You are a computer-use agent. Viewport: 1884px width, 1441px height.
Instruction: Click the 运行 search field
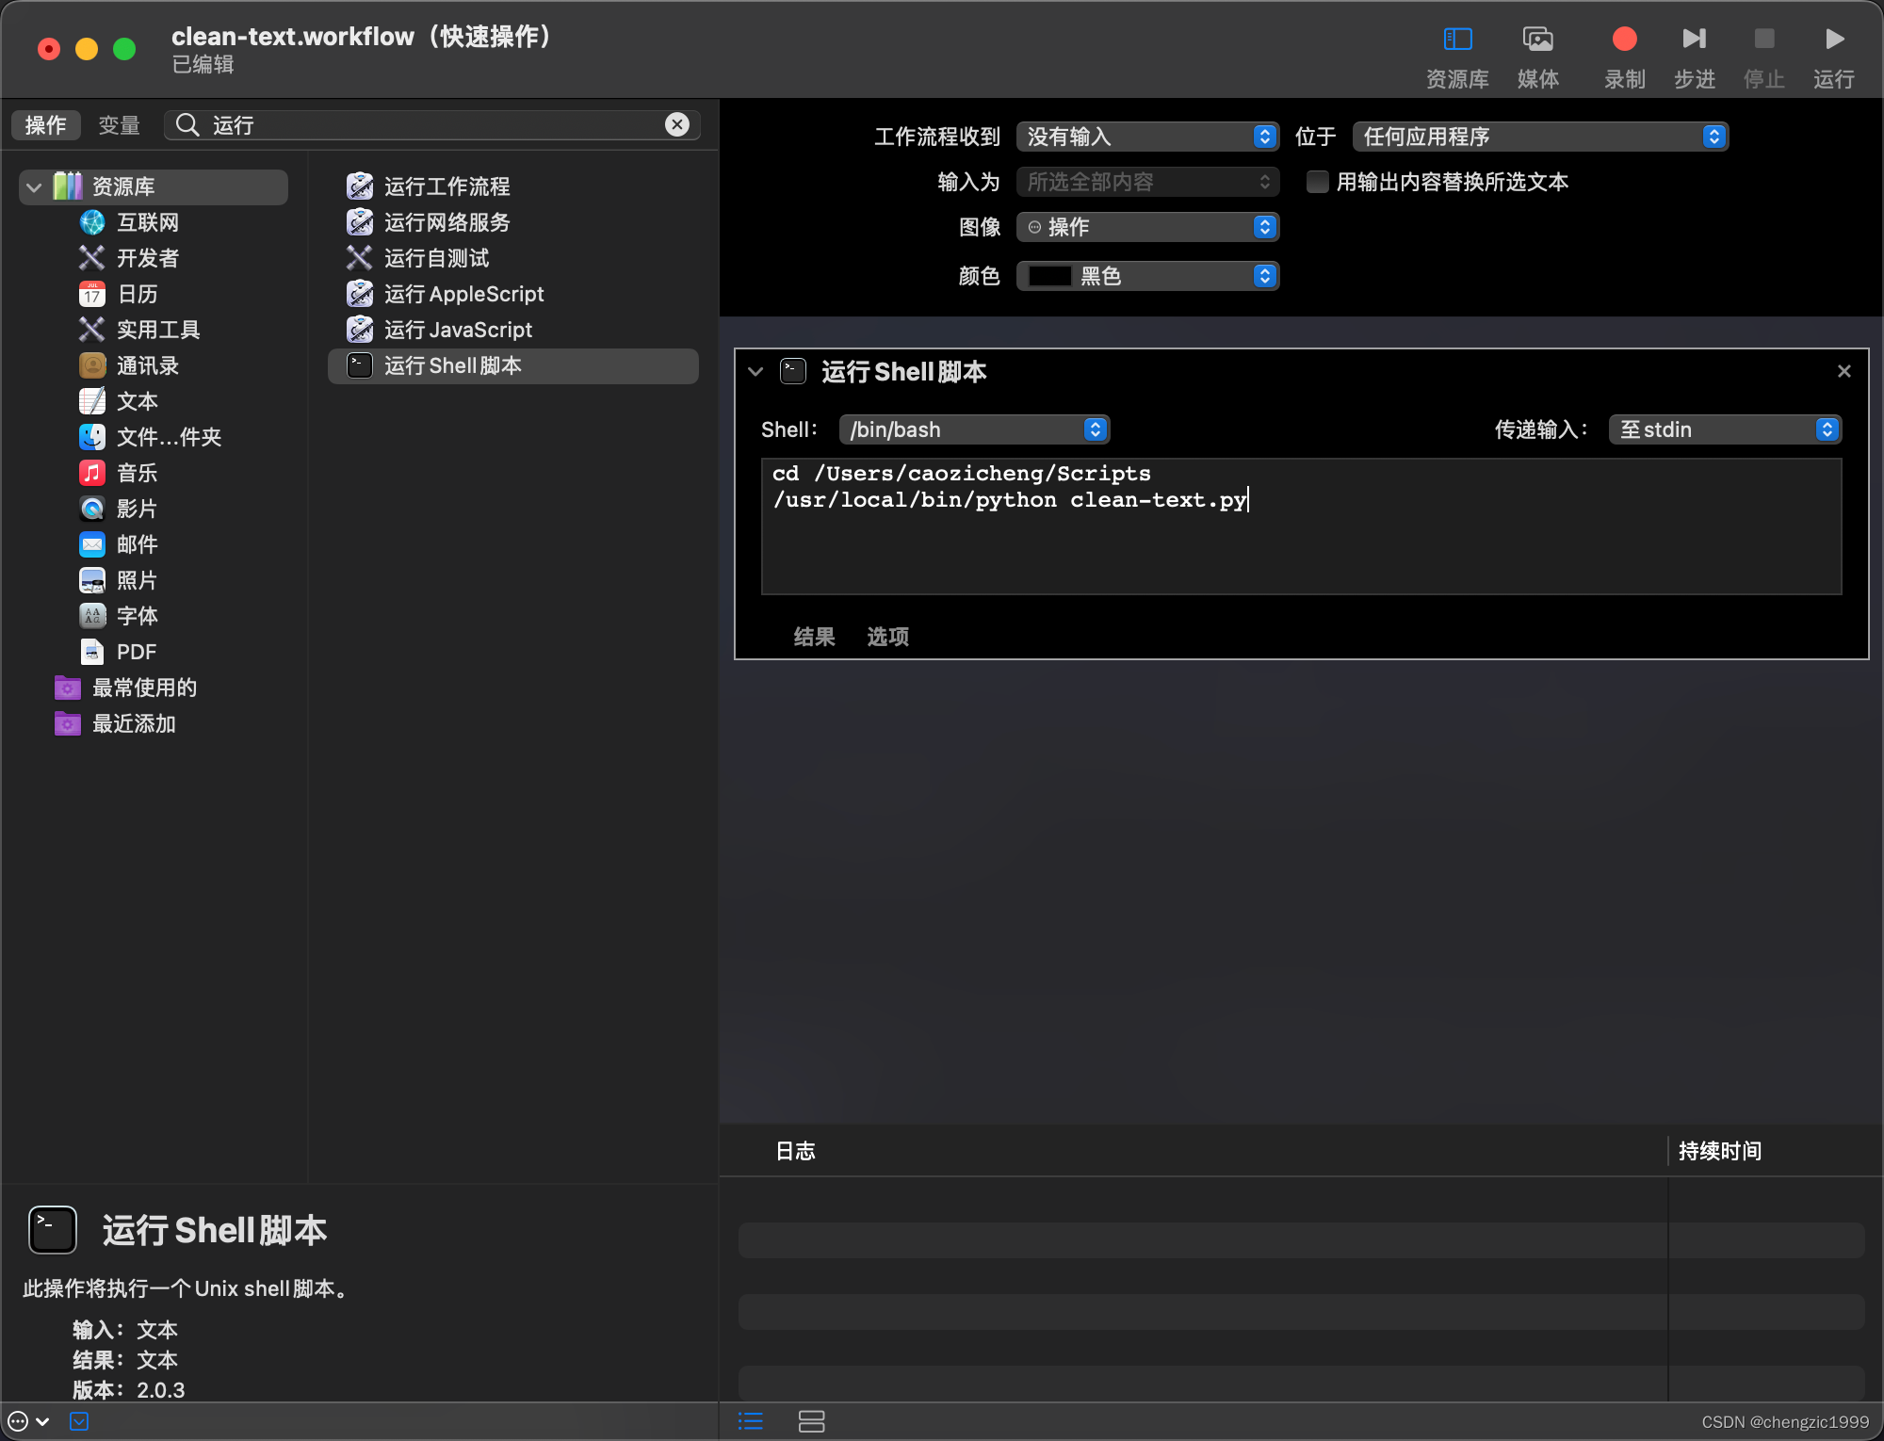(432, 125)
